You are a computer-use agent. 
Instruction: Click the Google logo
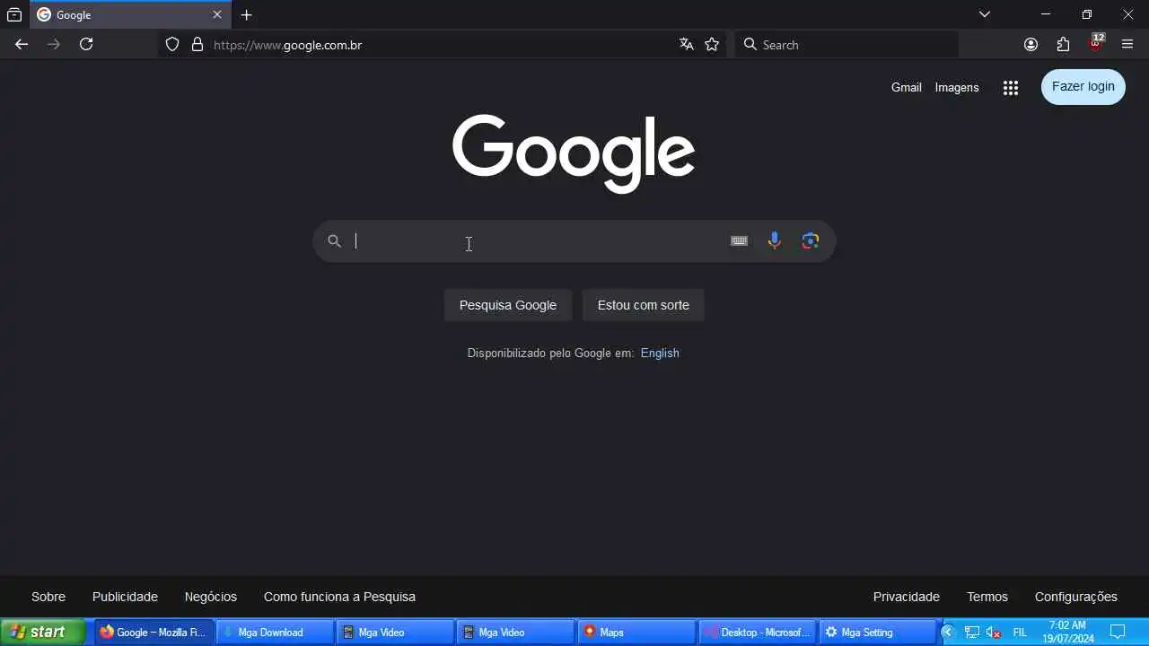pyautogui.click(x=574, y=153)
